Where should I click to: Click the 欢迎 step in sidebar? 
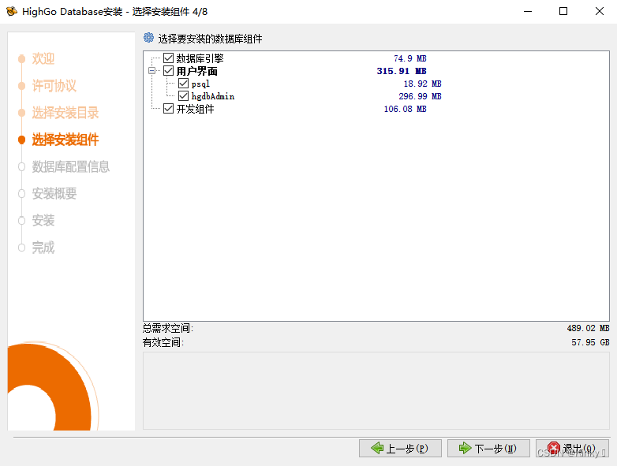point(43,58)
